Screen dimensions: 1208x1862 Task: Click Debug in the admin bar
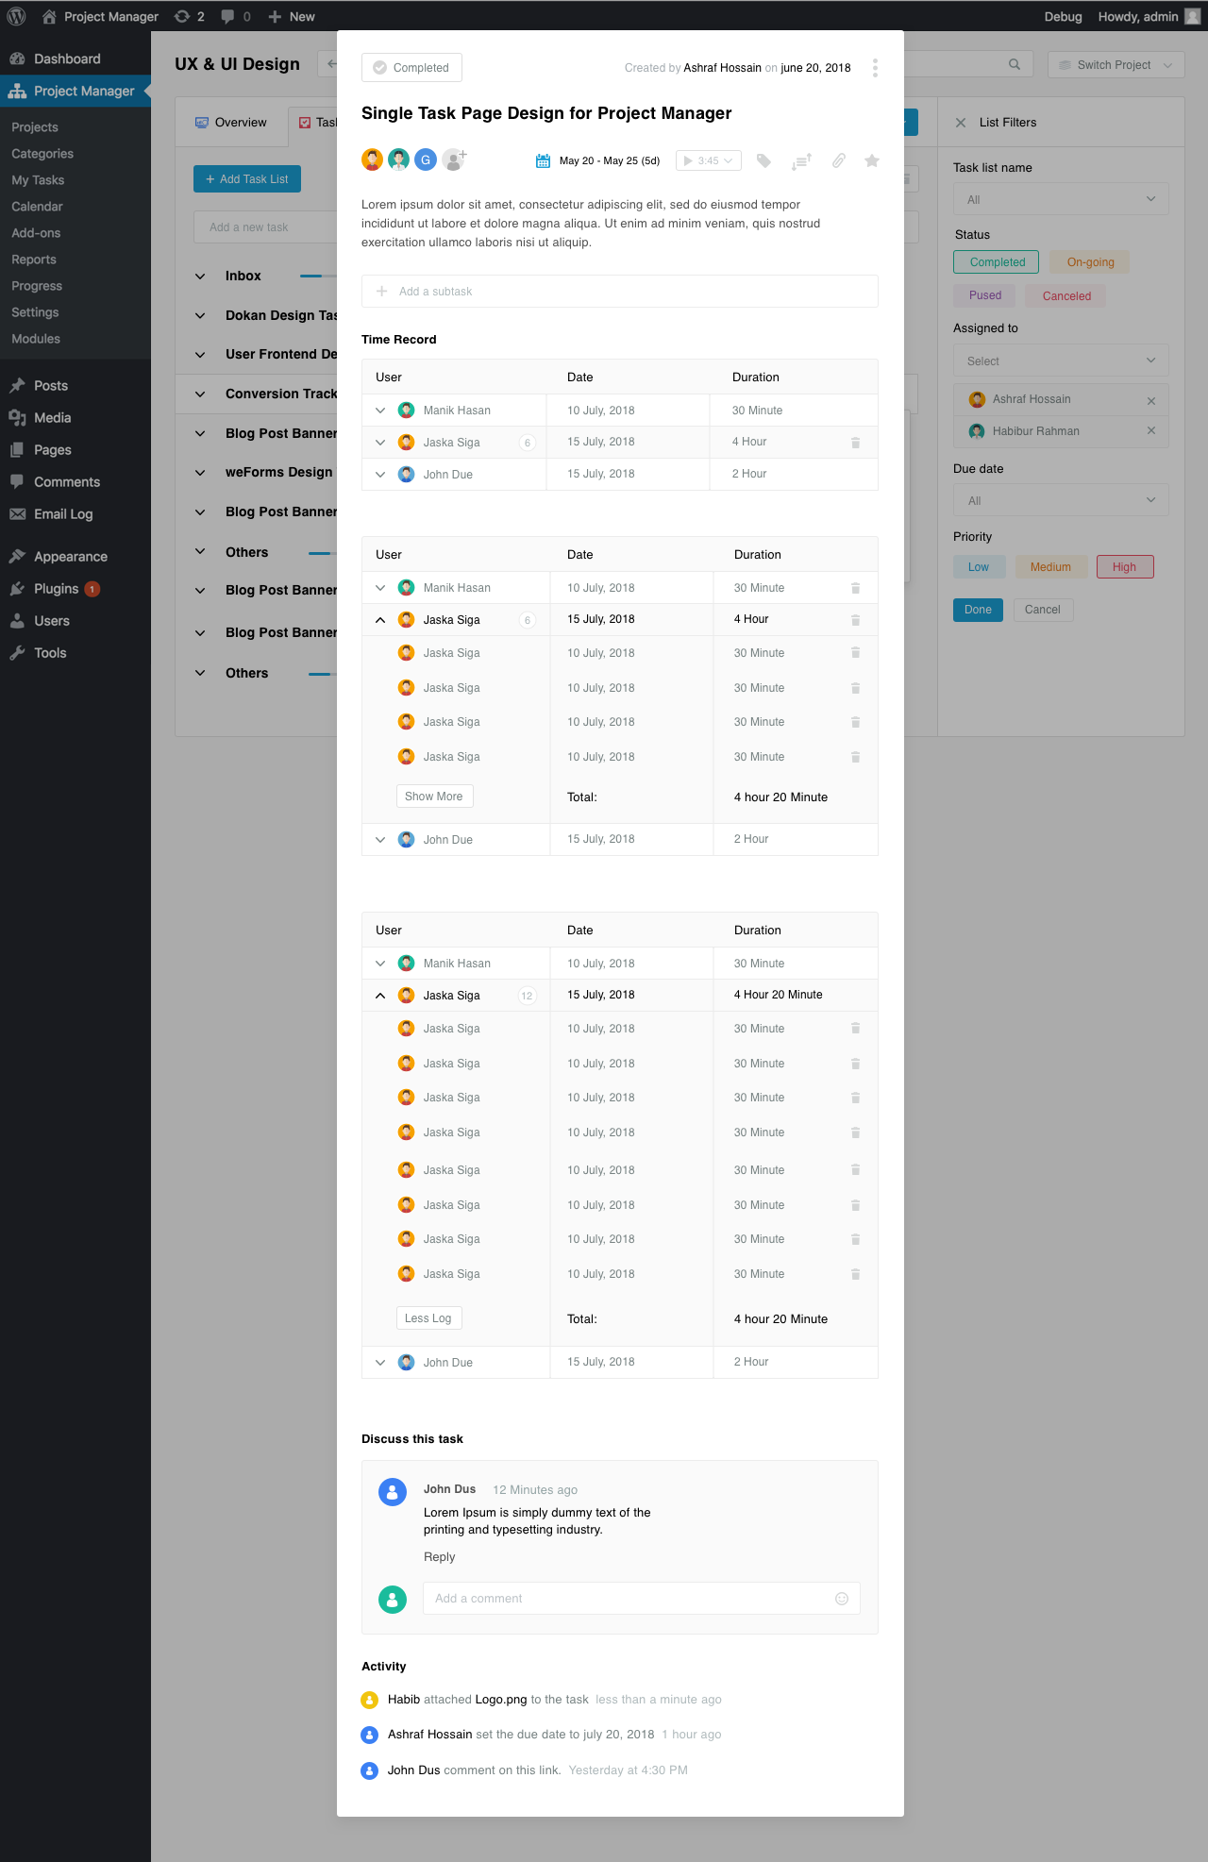[1063, 16]
